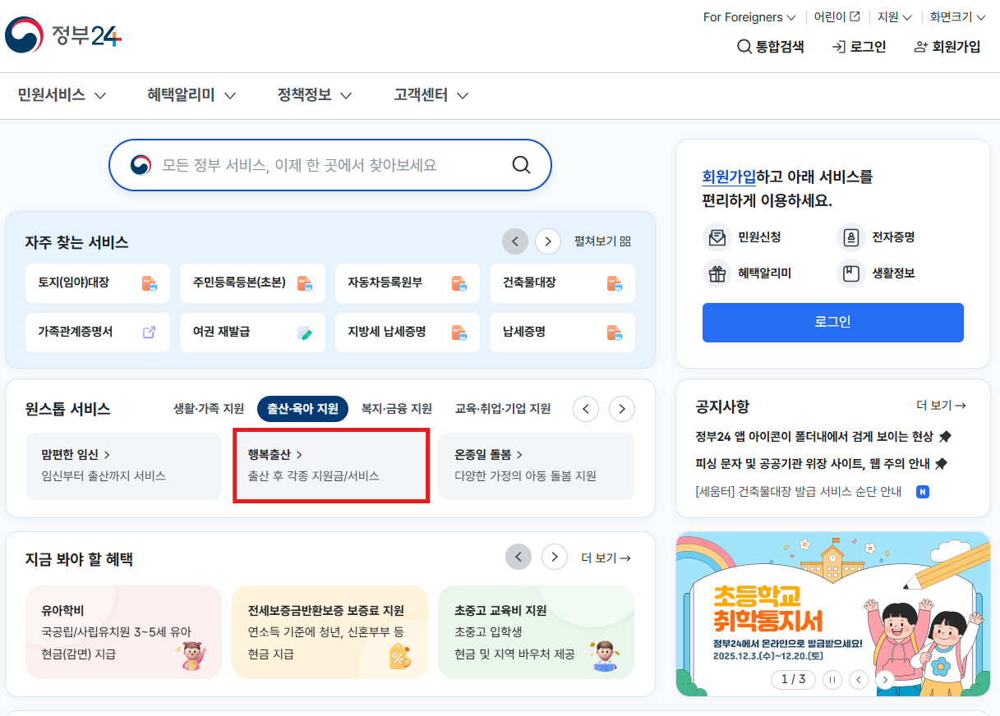This screenshot has height=716, width=1000.
Task: Open 토지(임야)대장 service
Action: point(98,283)
